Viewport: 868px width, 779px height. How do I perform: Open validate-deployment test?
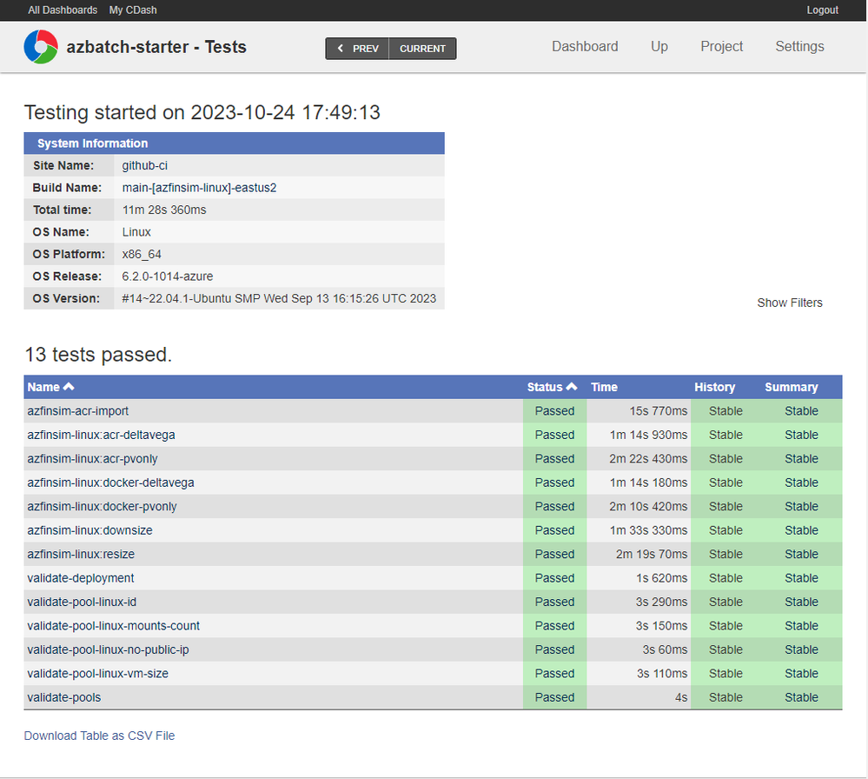click(81, 578)
